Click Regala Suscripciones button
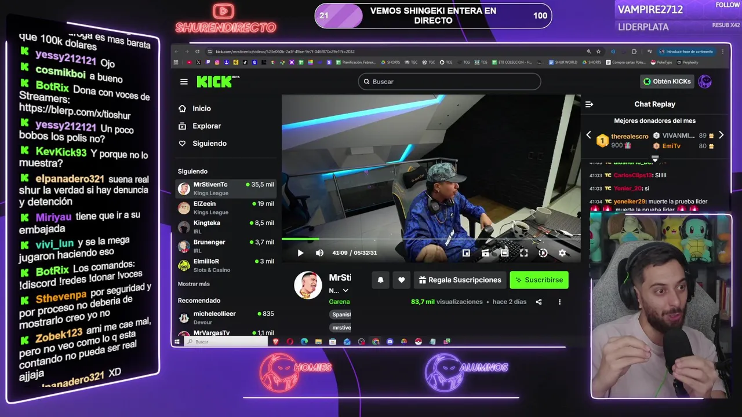 click(460, 280)
